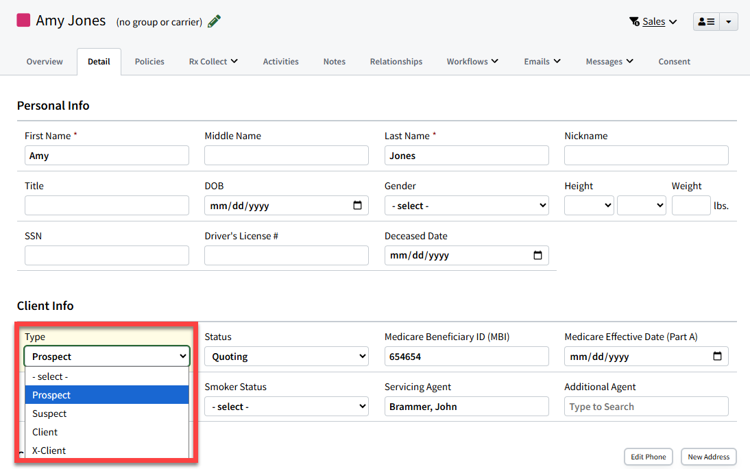View the Relationships tab
750x469 pixels.
[x=396, y=61]
